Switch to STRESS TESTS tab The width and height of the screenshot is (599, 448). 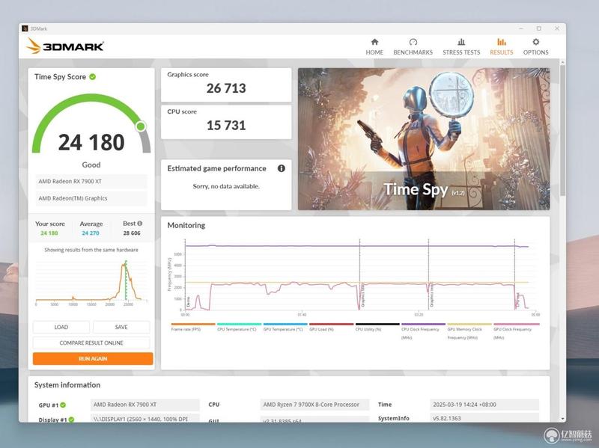(x=461, y=47)
